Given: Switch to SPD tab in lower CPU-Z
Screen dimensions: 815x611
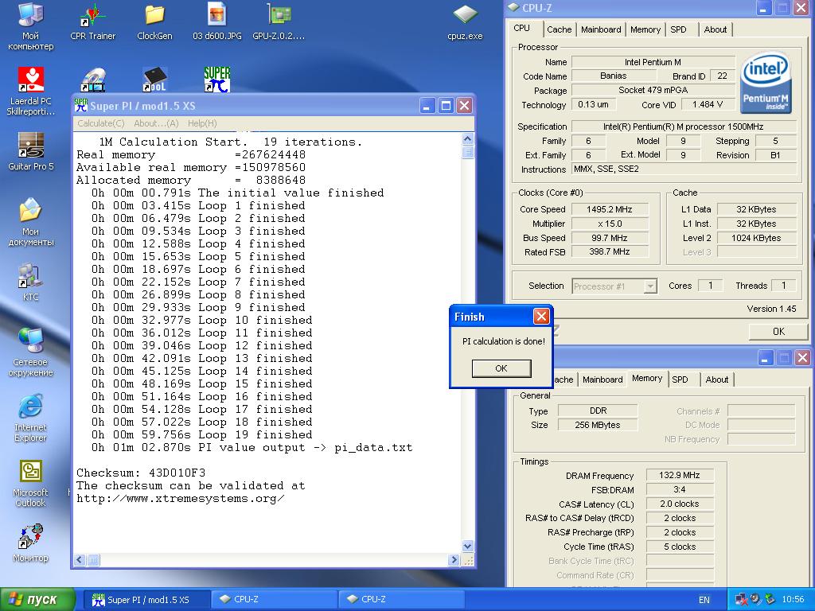Looking at the screenshot, I should pyautogui.click(x=680, y=379).
